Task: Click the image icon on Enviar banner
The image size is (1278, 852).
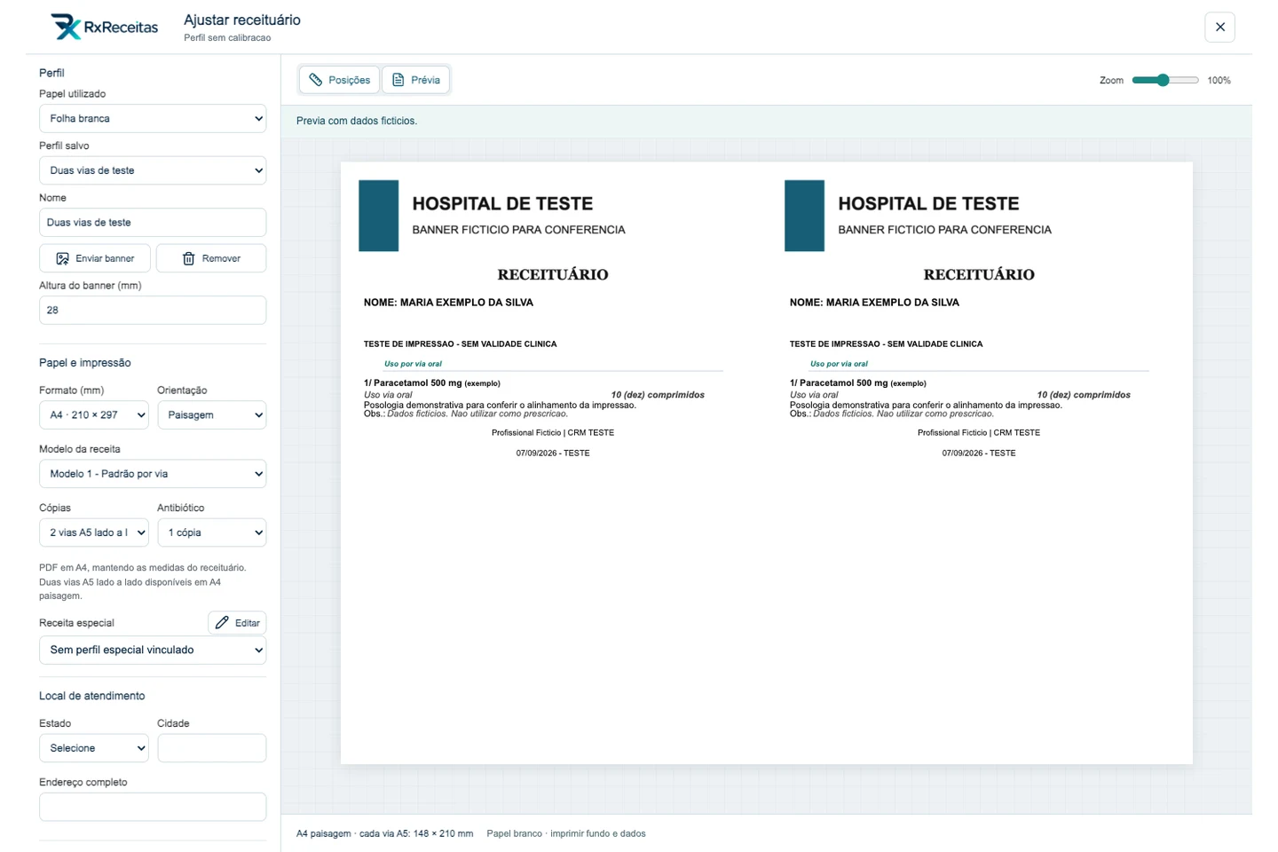Action: pyautogui.click(x=63, y=259)
